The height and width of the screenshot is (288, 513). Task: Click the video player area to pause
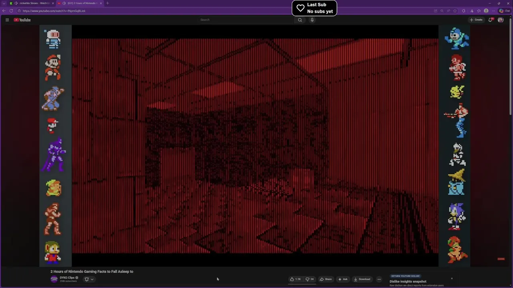point(255,146)
